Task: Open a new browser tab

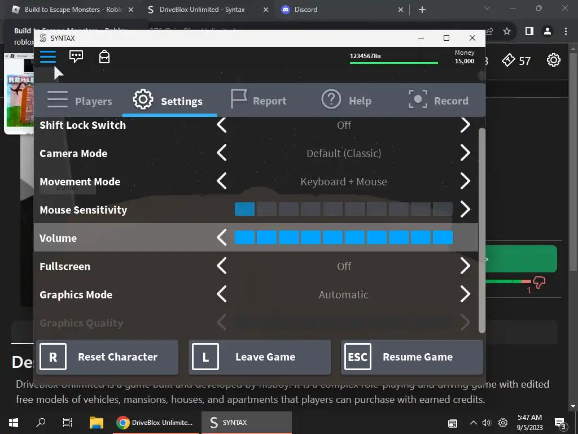Action: coord(422,10)
